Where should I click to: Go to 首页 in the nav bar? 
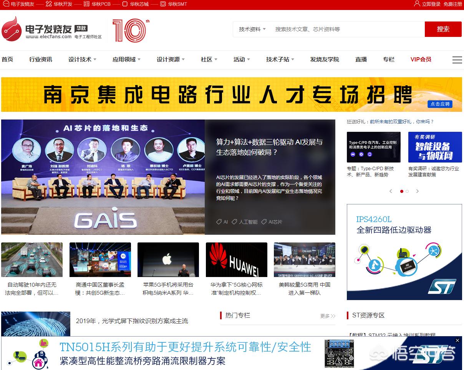(x=7, y=60)
